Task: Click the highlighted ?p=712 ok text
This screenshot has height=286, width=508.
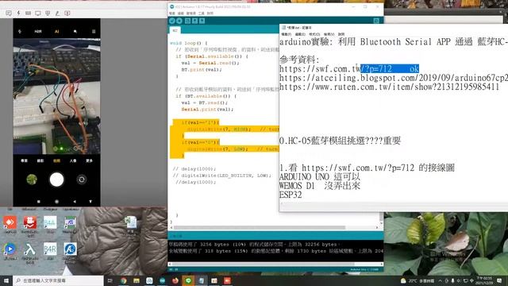Action: 390,69
